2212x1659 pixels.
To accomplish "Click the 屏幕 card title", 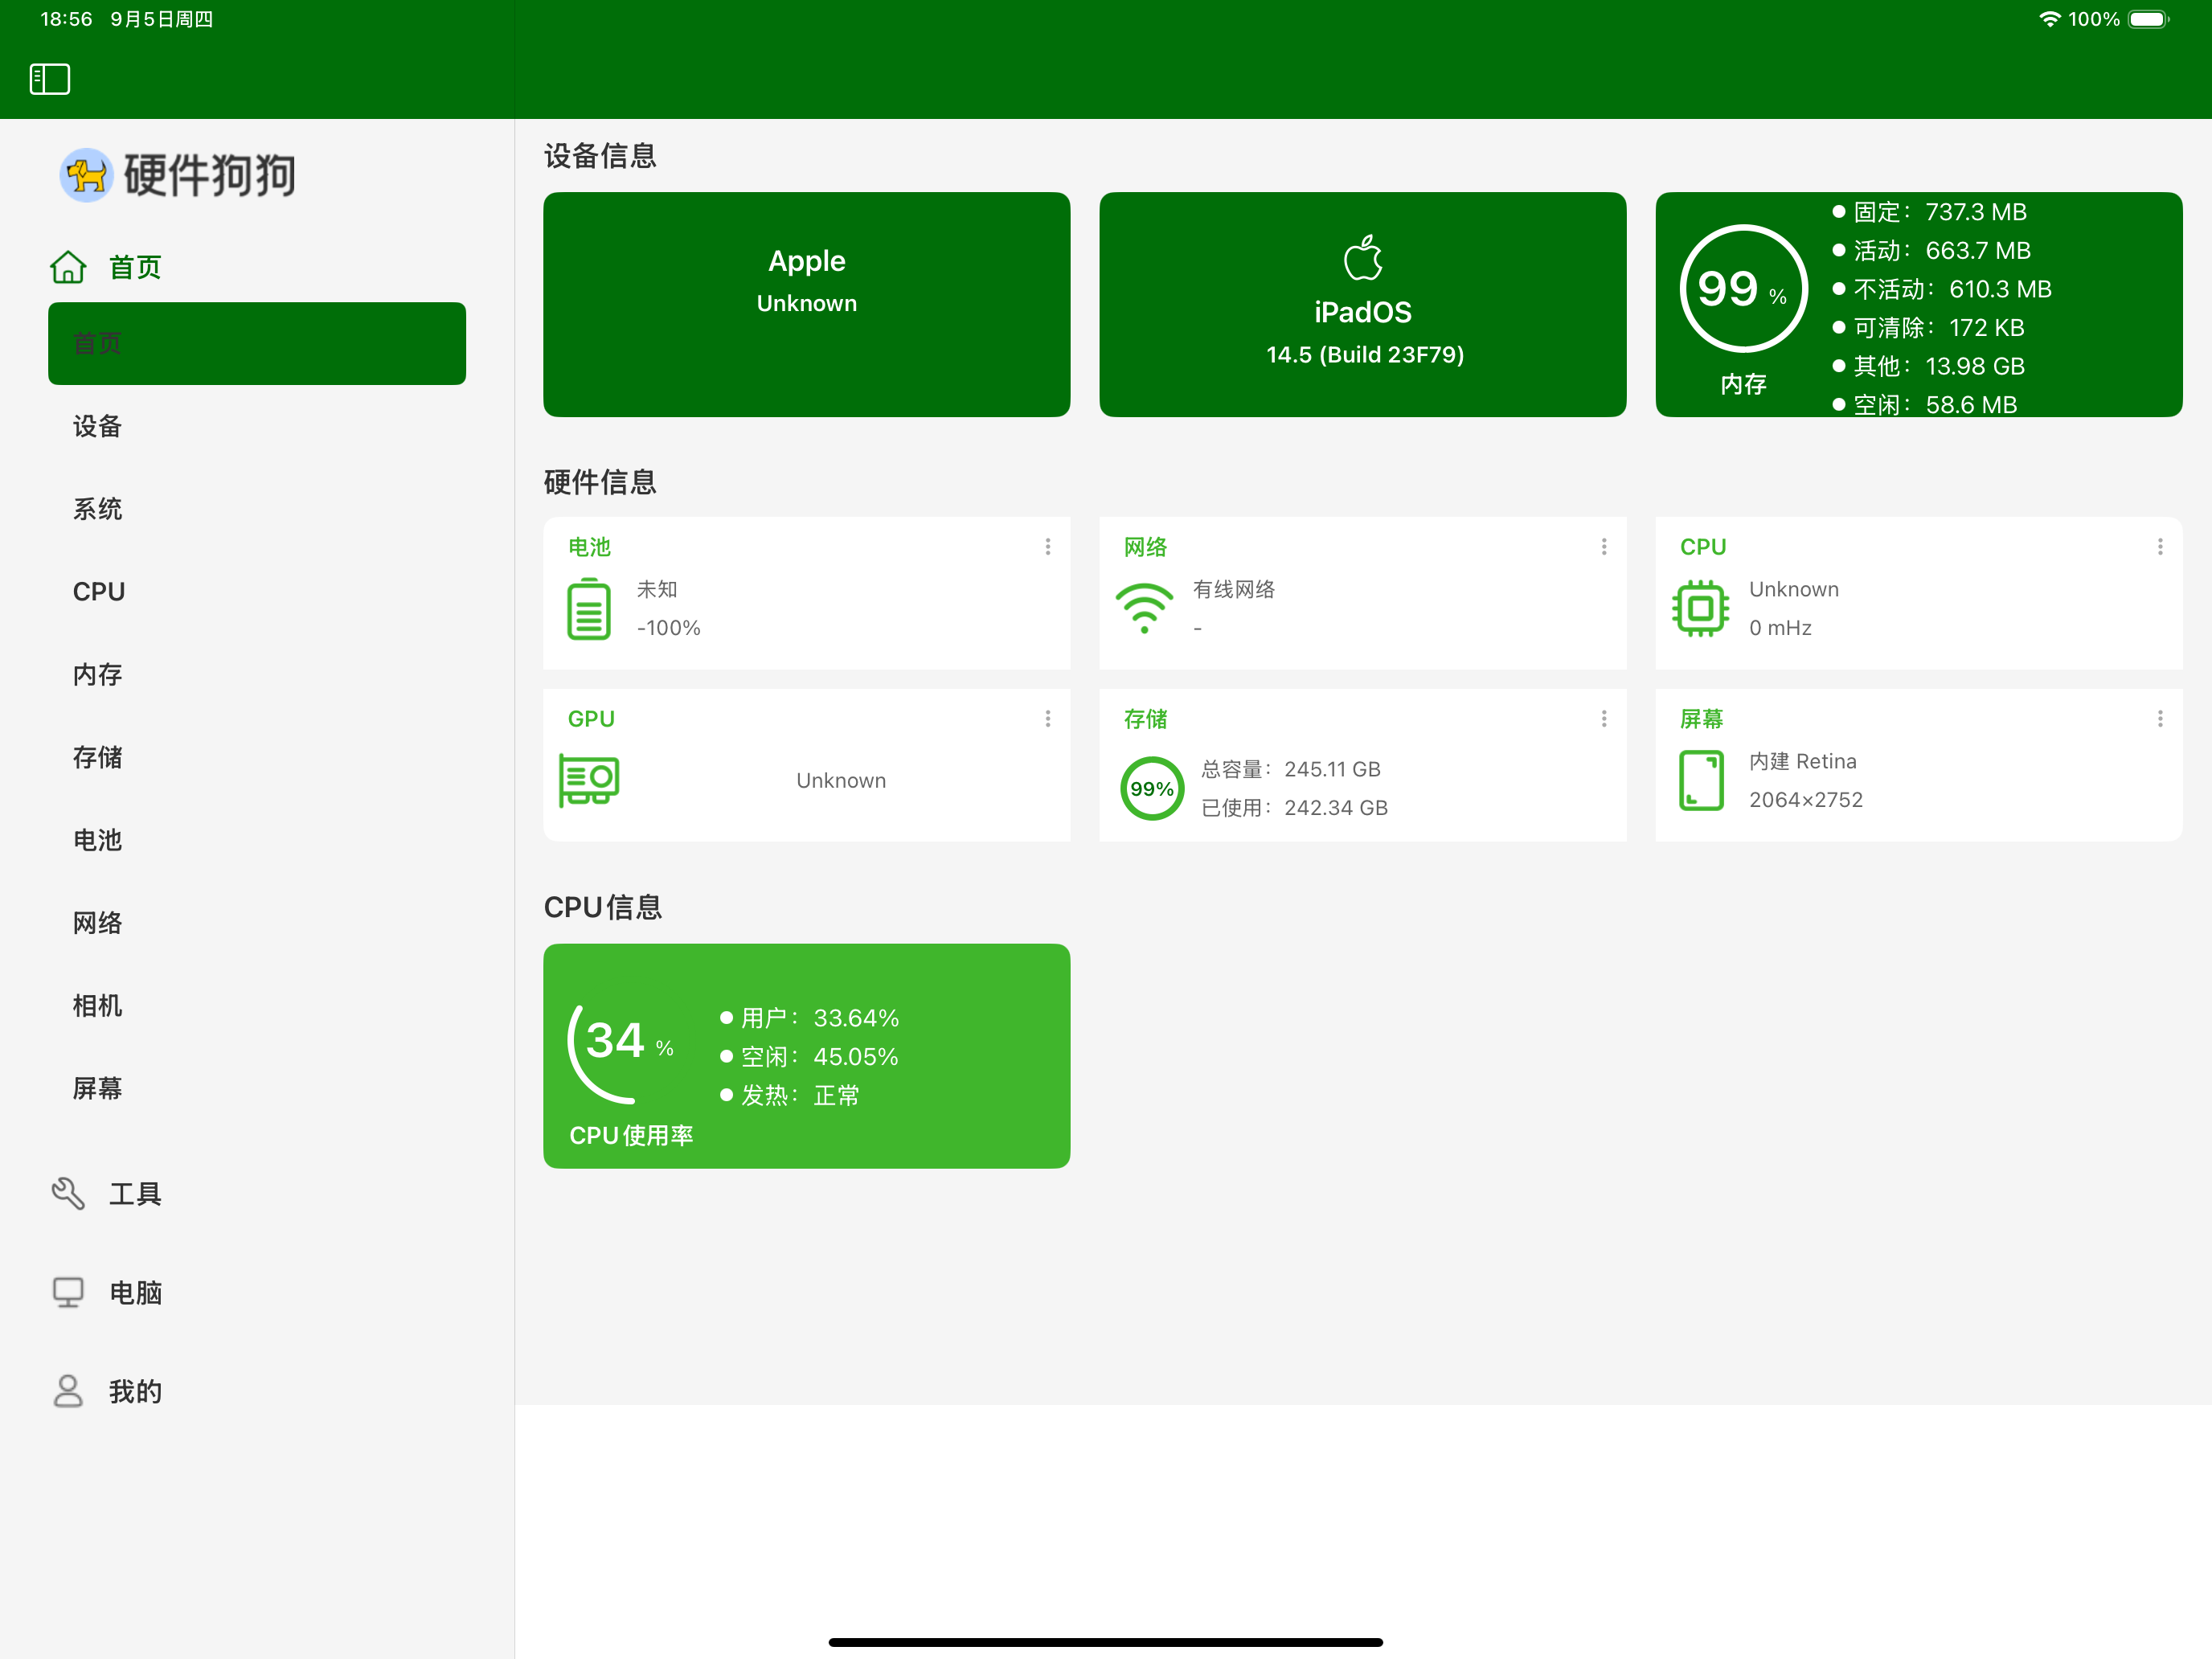I will click(x=1701, y=719).
